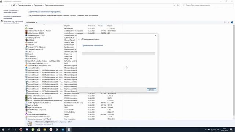Select the NVIDIA GeForce Experience icon
The height and width of the screenshot is (132, 235).
point(26,96)
